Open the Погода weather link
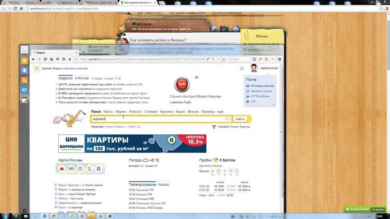The image size is (390, 219). pos(135,160)
